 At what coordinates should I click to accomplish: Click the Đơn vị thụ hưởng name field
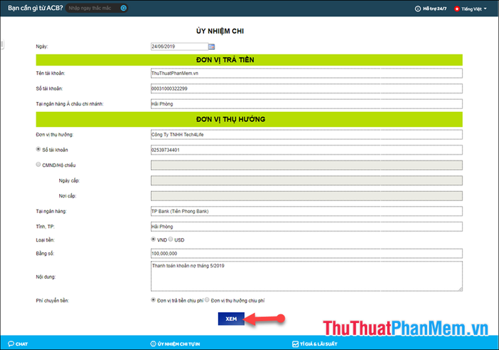coord(307,135)
